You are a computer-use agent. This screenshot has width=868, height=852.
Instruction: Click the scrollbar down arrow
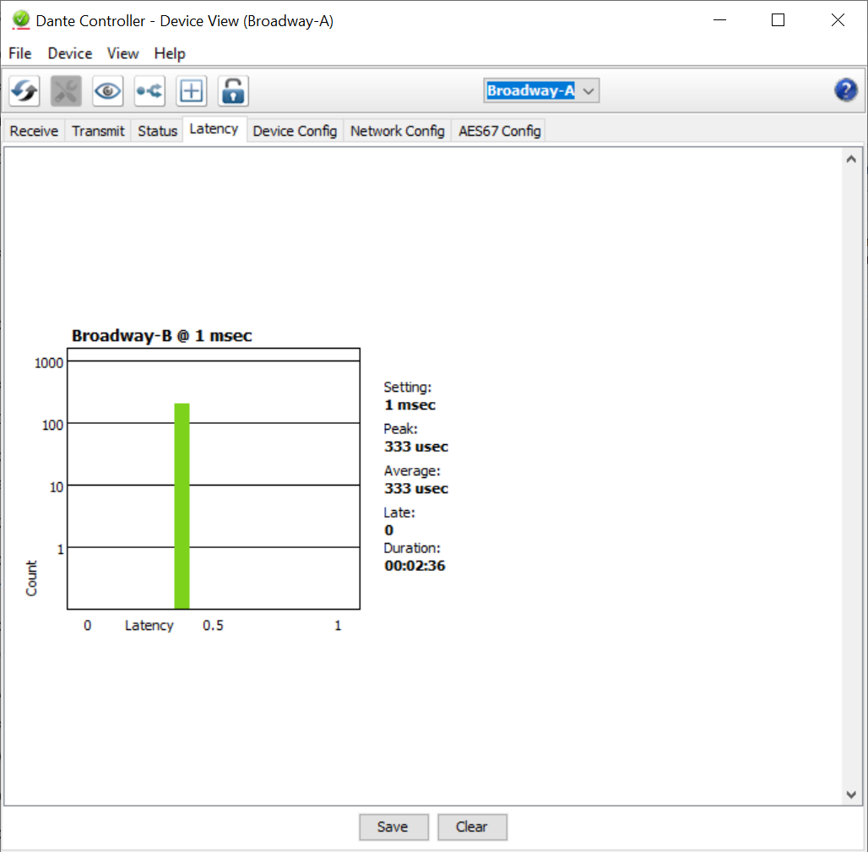[x=851, y=795]
